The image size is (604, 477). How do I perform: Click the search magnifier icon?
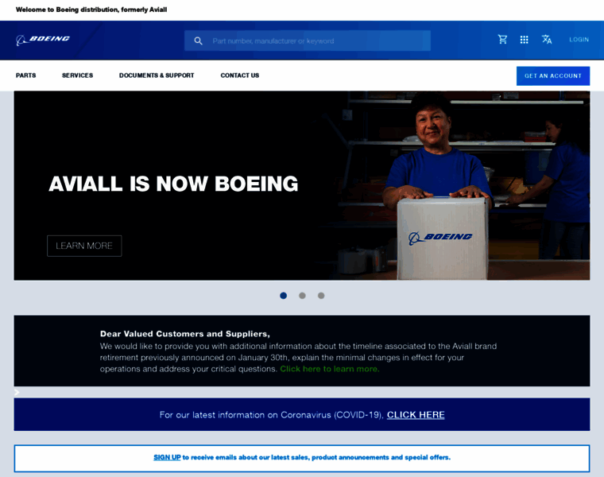[198, 41]
